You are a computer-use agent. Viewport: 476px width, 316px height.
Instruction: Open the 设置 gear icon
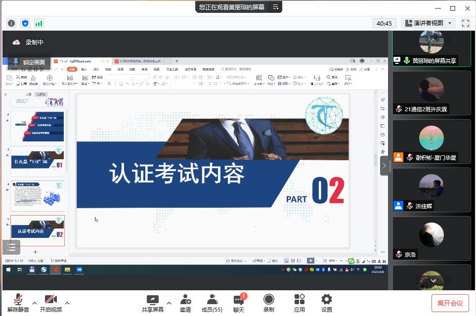coord(326,303)
